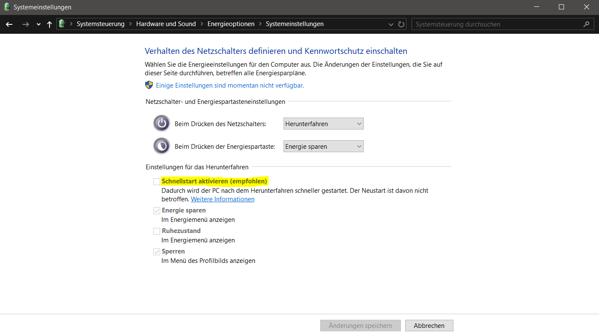599x336 pixels.
Task: Open the recent locations chevron
Action: click(x=38, y=25)
